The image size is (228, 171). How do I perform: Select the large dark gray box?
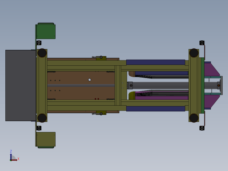coord(21,85)
